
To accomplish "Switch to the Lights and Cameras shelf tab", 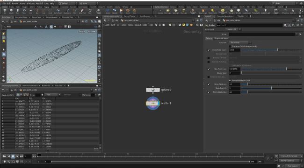I will coord(161,7).
